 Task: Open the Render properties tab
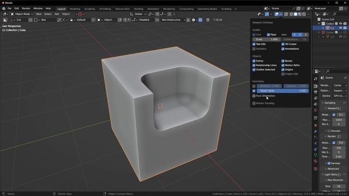tap(316, 86)
